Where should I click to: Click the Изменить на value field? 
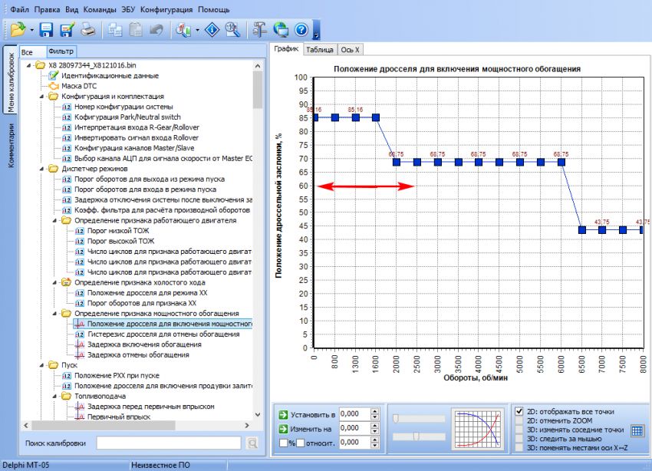(x=354, y=428)
